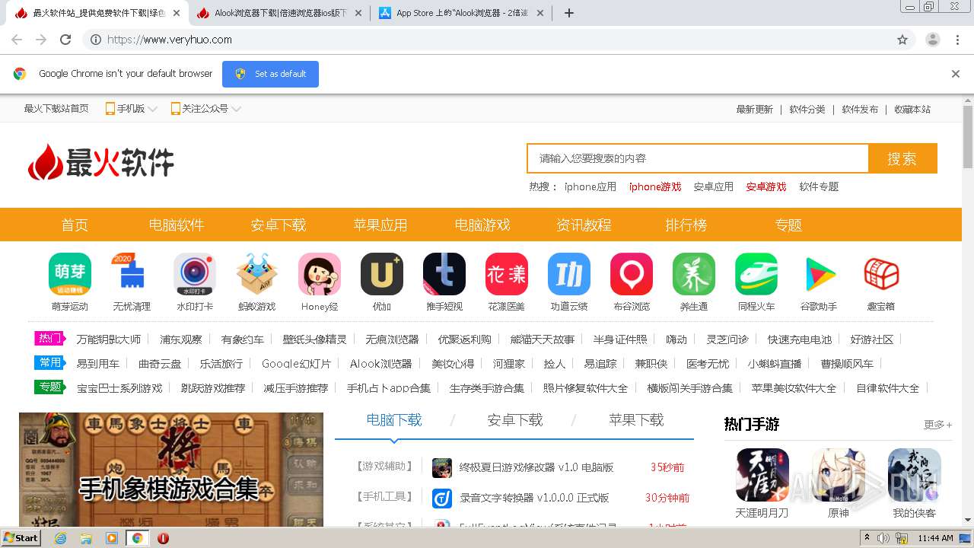Focus the software search input field
This screenshot has height=548, width=974.
coord(698,158)
